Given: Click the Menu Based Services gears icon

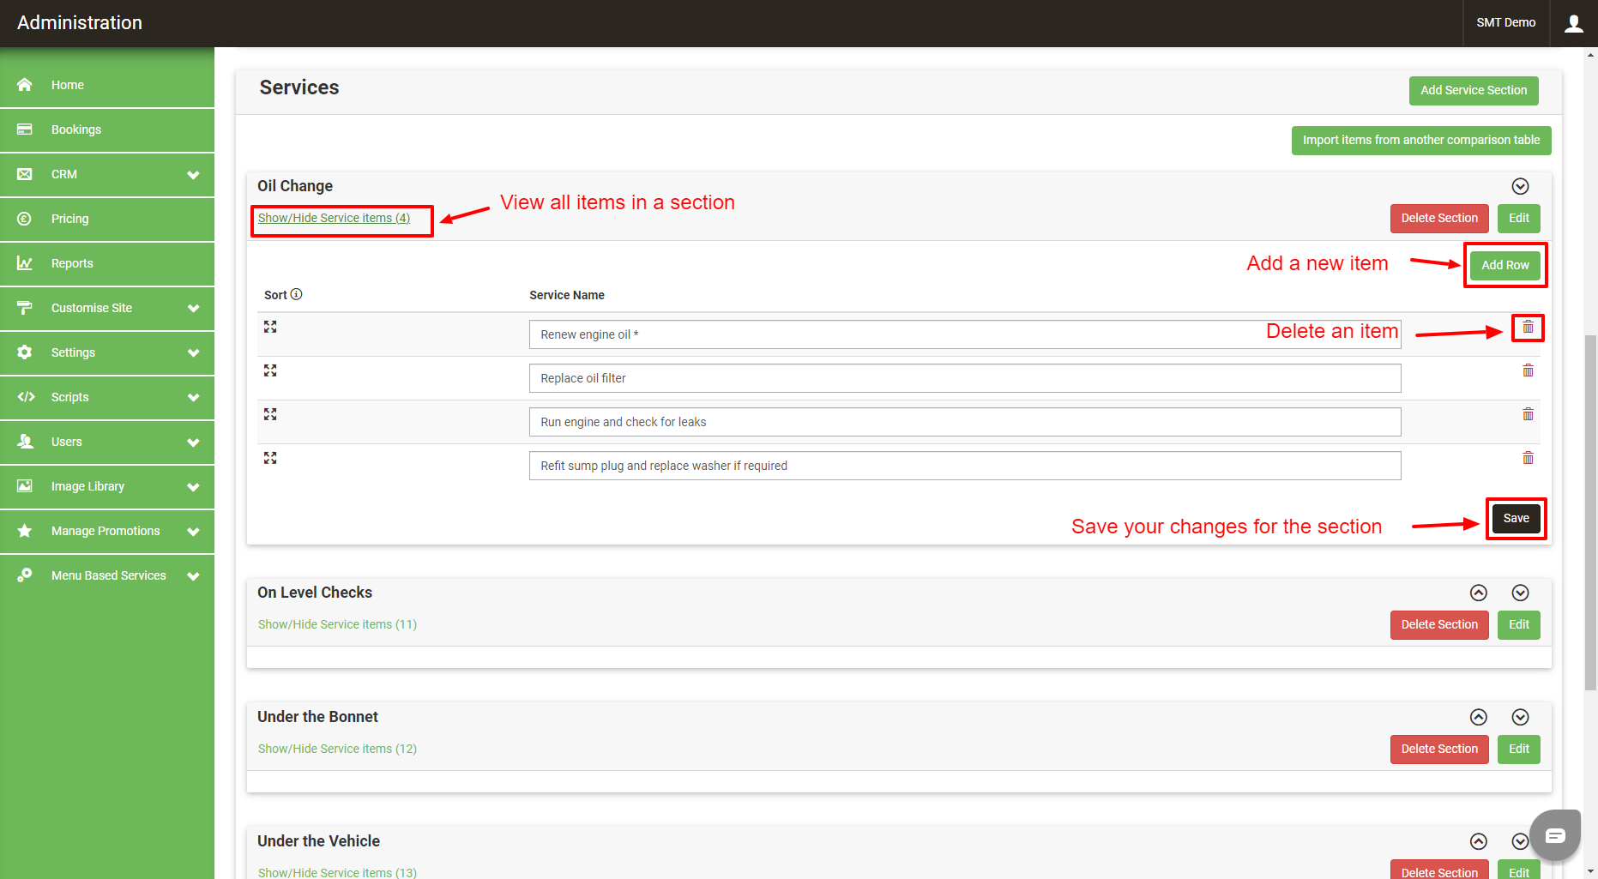Looking at the screenshot, I should tap(25, 575).
